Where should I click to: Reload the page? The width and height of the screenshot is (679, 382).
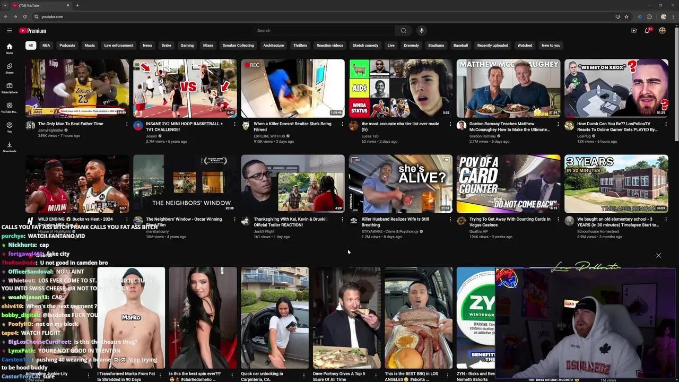pos(24,16)
